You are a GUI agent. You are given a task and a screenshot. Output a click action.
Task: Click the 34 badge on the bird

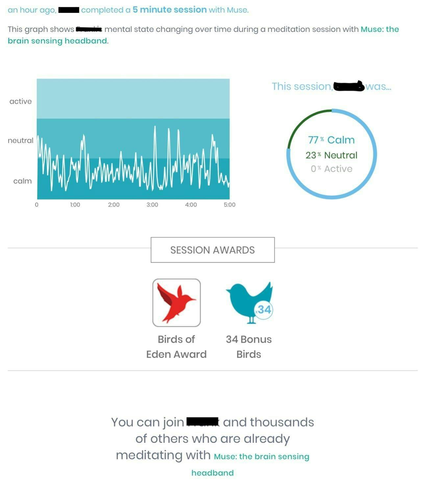coord(264,309)
